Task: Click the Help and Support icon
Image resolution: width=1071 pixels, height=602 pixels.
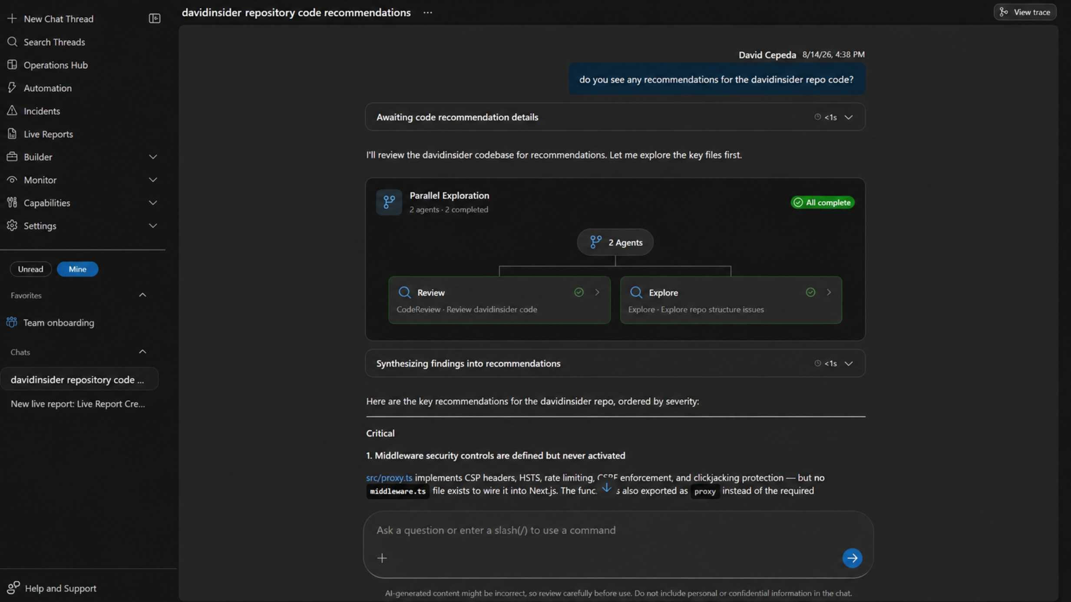Action: point(13,588)
